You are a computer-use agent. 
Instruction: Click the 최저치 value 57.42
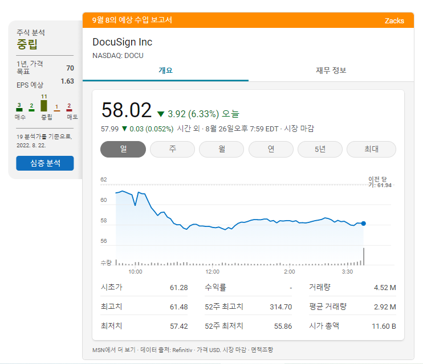coord(178,326)
